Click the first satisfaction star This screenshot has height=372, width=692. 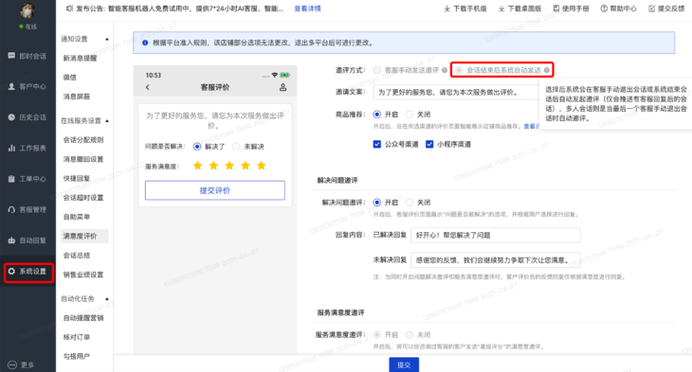[x=198, y=166]
